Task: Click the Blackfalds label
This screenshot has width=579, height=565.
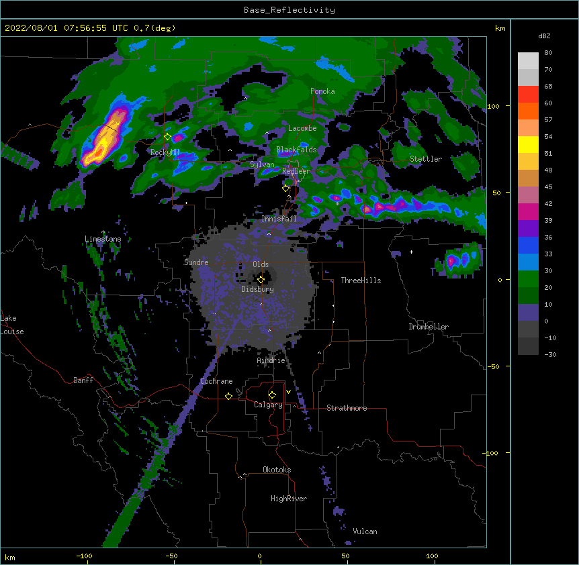Action: (x=296, y=150)
